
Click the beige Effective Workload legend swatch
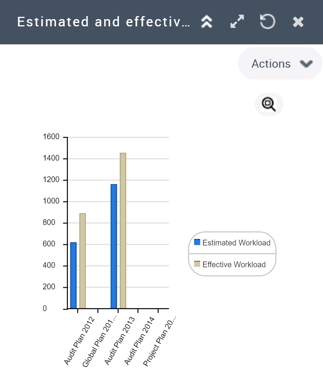coord(197,264)
